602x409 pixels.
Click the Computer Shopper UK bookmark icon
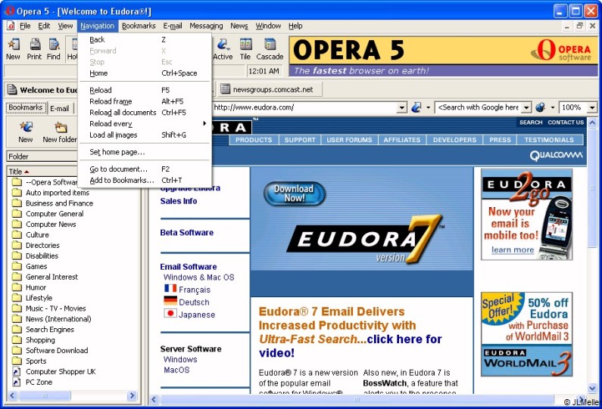point(17,371)
